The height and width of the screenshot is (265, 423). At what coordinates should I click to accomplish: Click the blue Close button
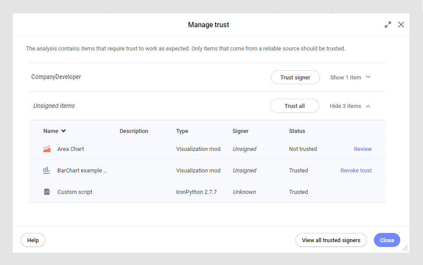(387, 240)
